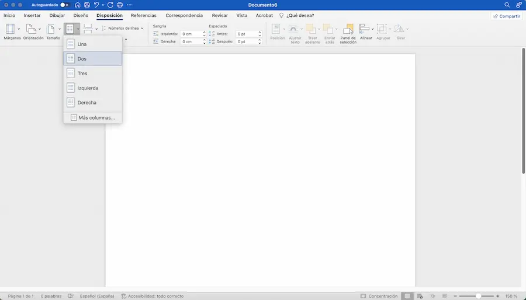Screen dimensions: 526x300
Task: Click the spelling check icon in status bar
Action: tap(71, 296)
